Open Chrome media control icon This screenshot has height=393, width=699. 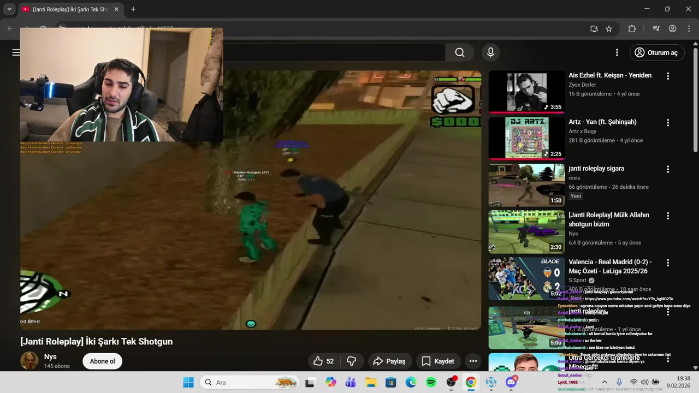656,28
